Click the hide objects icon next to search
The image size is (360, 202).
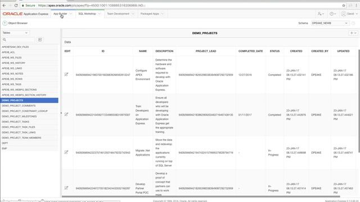click(x=40, y=40)
